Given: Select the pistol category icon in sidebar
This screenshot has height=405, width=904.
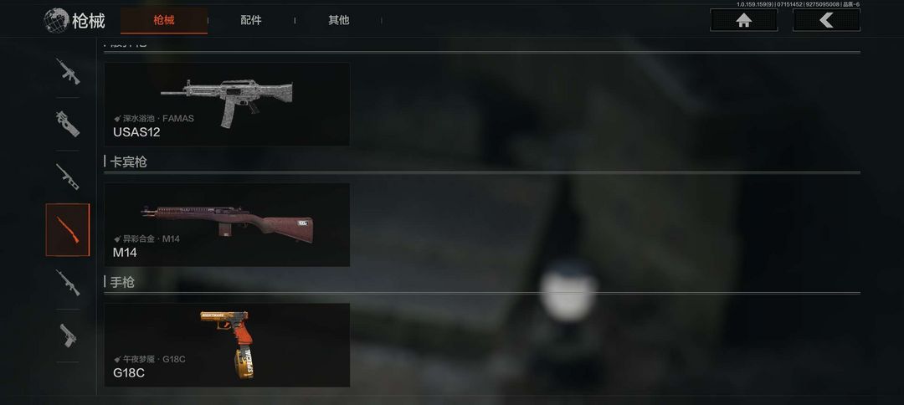Looking at the screenshot, I should pos(68,336).
